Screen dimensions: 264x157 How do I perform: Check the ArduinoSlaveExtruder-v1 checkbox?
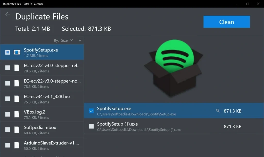[x=7, y=145]
